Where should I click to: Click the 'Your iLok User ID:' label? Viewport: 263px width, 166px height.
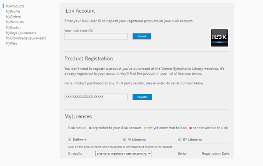(78, 31)
